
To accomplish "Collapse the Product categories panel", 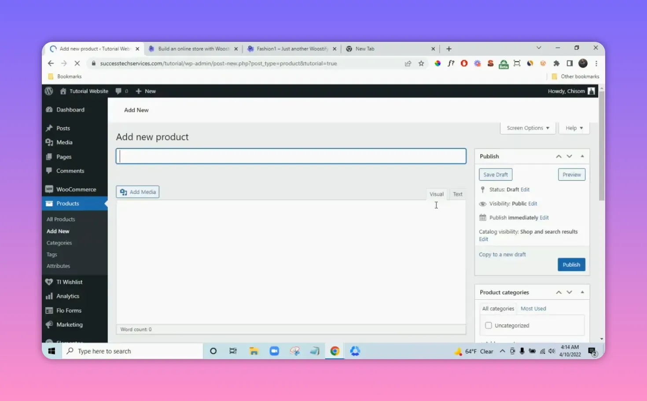I will 582,292.
